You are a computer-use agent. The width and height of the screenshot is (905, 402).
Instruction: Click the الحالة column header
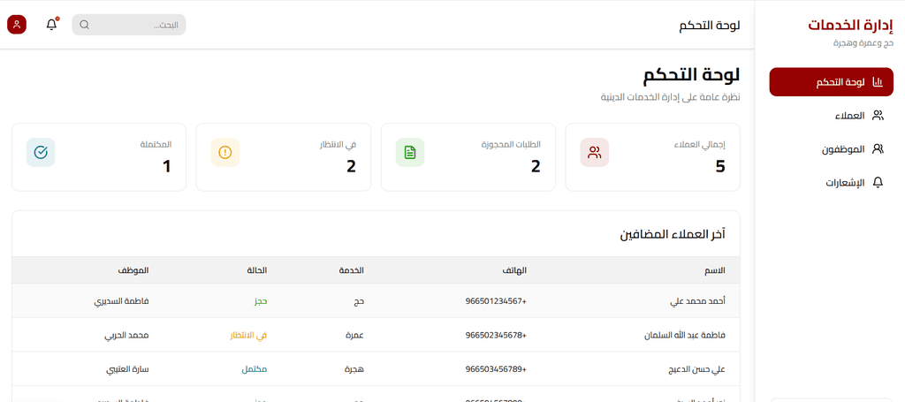click(x=257, y=270)
